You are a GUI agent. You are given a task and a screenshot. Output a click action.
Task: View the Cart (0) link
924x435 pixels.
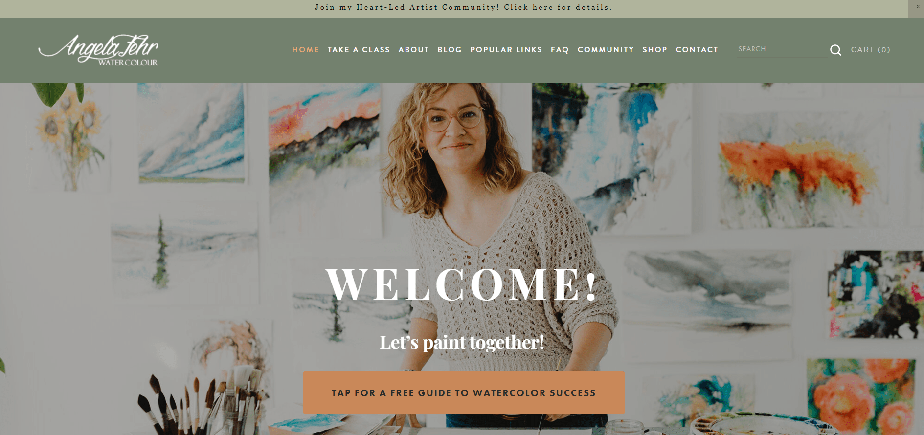(x=871, y=50)
